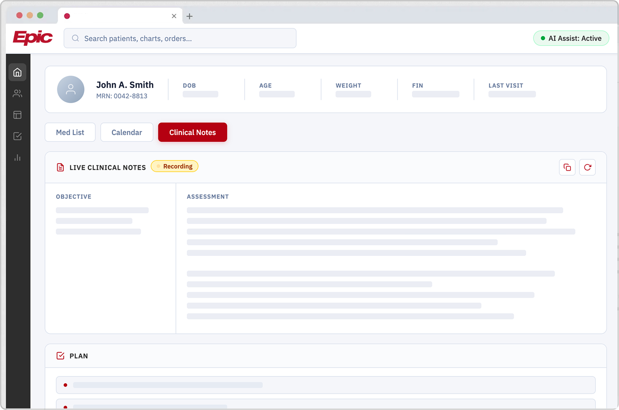Refresh the live clinical notes
The image size is (619, 410).
tap(587, 167)
